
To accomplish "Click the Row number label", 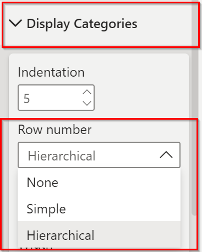I will coord(54,130).
